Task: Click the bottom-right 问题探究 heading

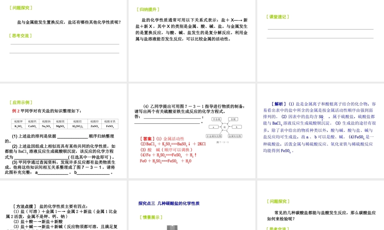Action: coord(278,201)
